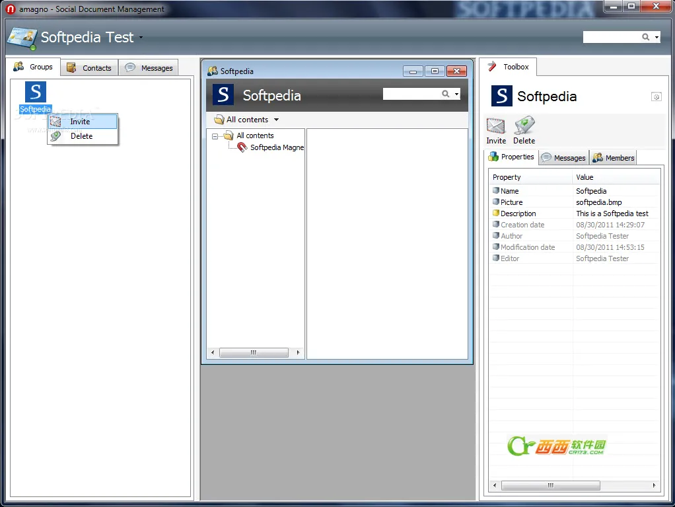The image size is (675, 507).
Task: Open the All contents dropdown arrow
Action: [276, 120]
